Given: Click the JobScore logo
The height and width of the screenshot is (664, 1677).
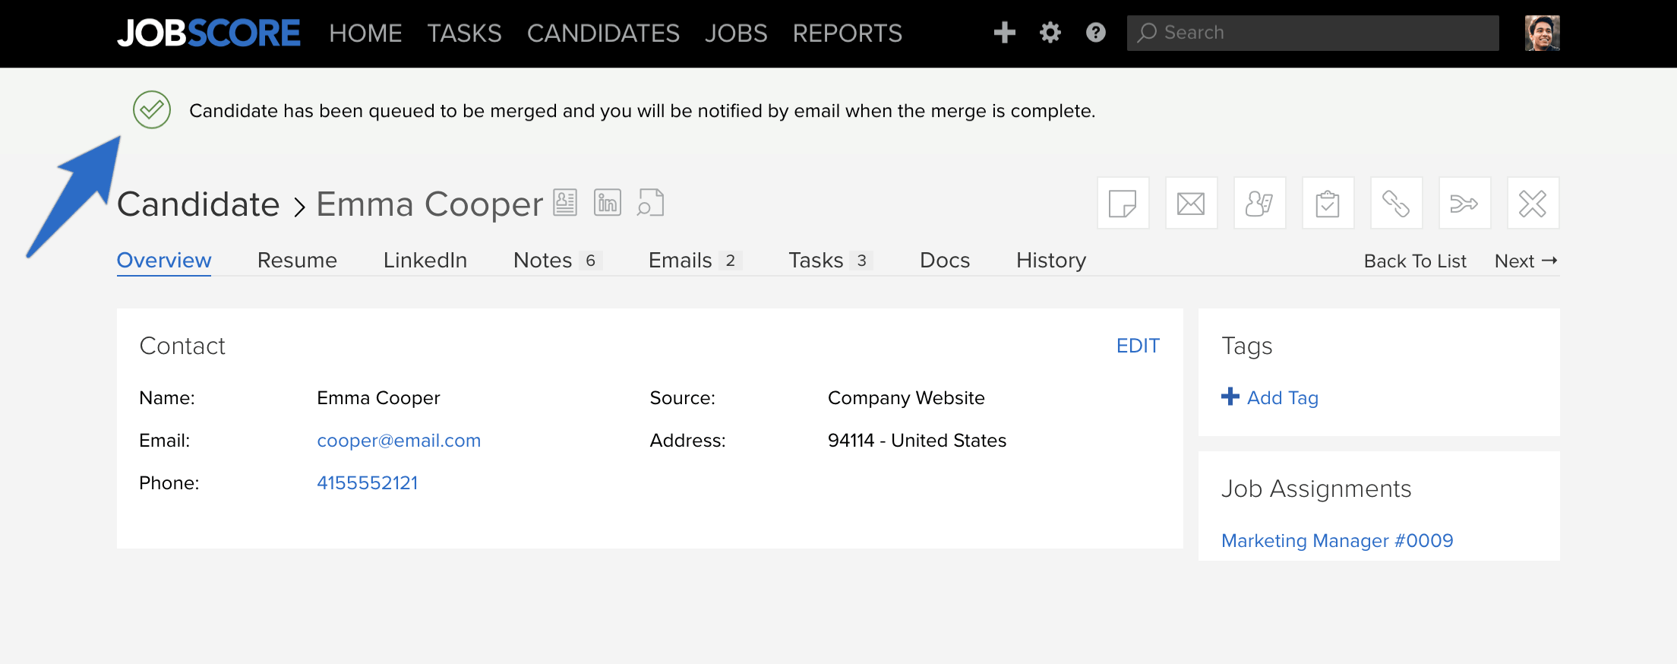Looking at the screenshot, I should 209,33.
